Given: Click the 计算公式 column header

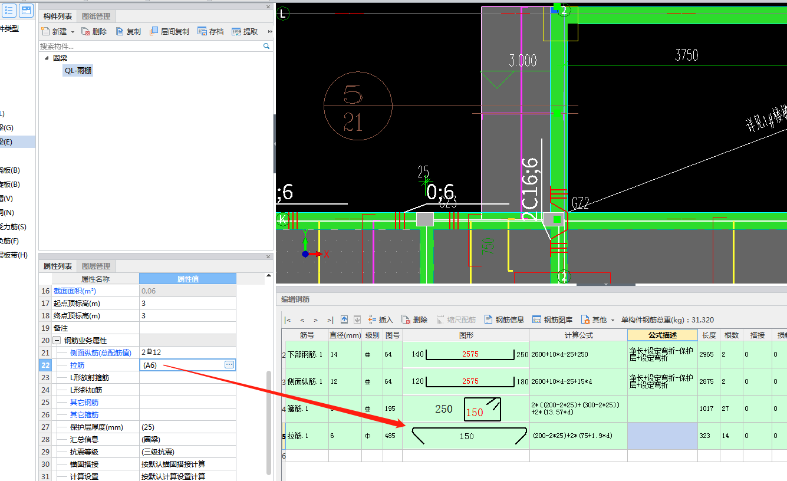Looking at the screenshot, I should pos(578,335).
